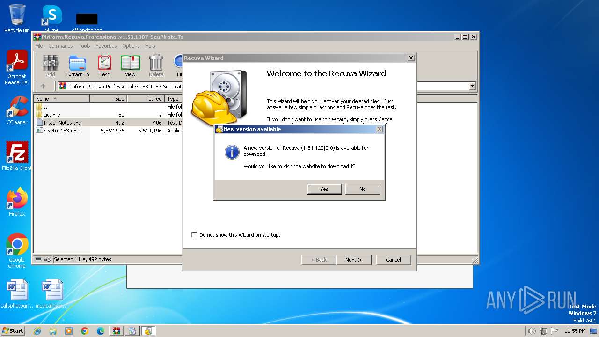Open the musicalinsur Word document on desktop
The image size is (599, 337).
point(51,294)
